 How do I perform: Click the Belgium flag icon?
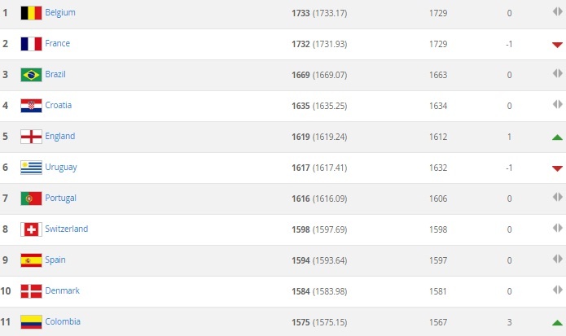[31, 13]
